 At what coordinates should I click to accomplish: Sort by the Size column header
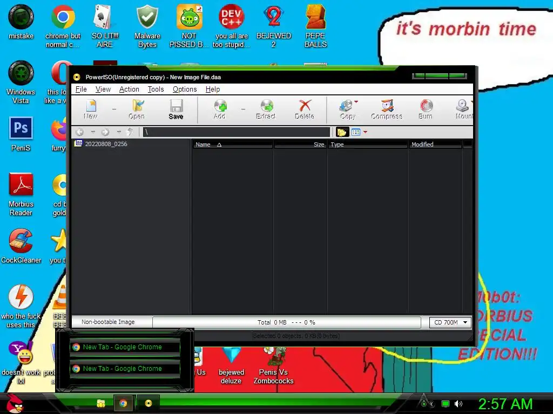300,144
